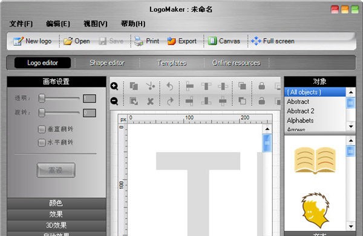Image resolution: width=363 pixels, height=236 pixels.
Task: Open the 视图(V) menu
Action: coord(96,24)
